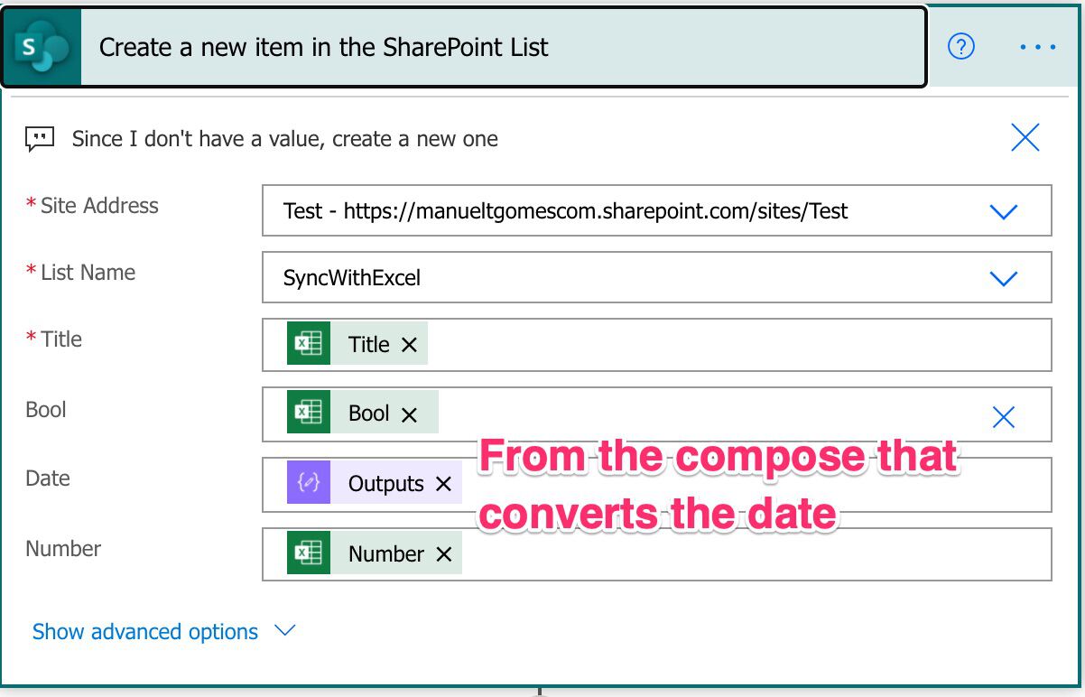Open the ellipsis menu for the action

click(x=1037, y=48)
